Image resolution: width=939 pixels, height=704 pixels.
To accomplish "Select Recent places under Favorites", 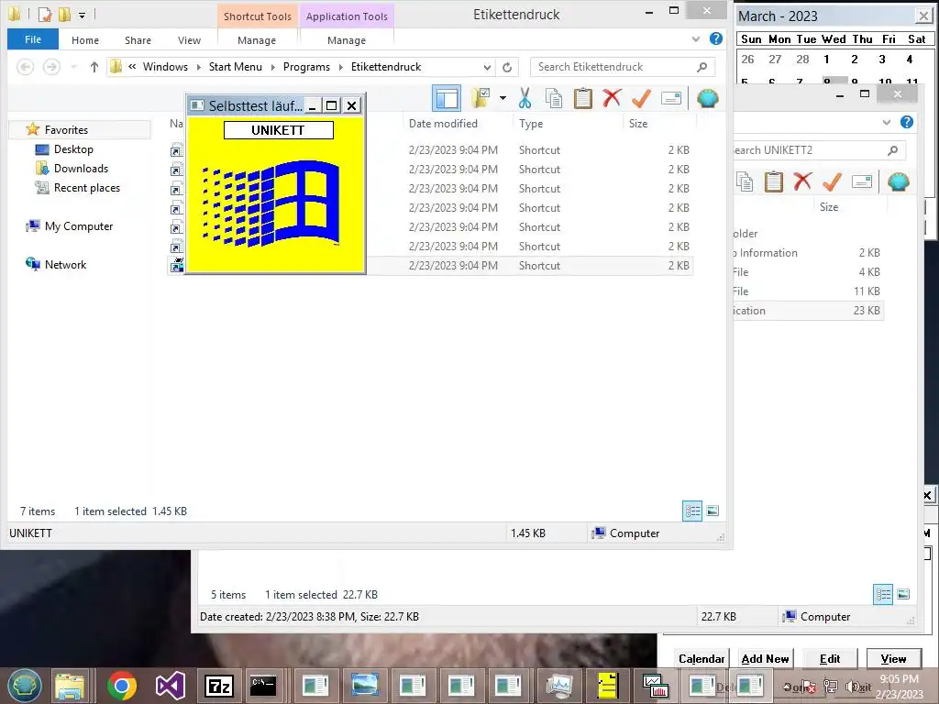I will tap(87, 187).
